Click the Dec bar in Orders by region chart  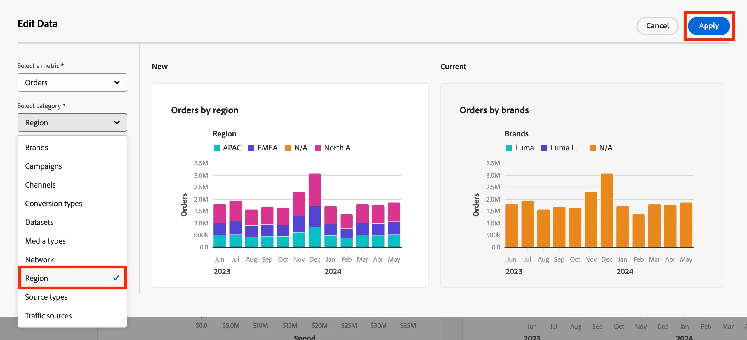[x=315, y=210]
